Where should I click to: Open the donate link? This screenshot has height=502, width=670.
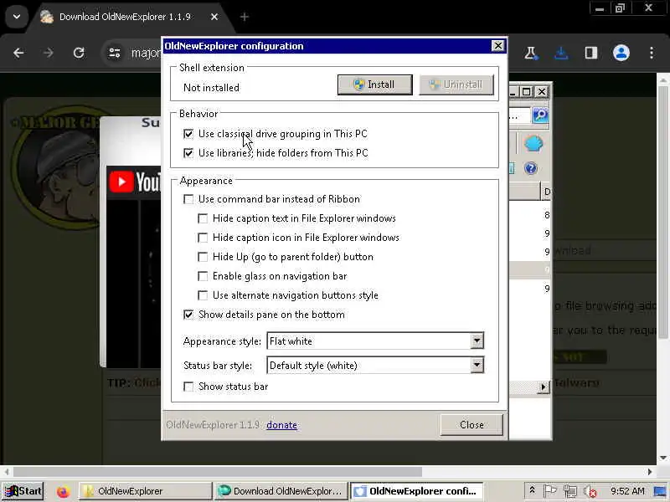point(281,425)
